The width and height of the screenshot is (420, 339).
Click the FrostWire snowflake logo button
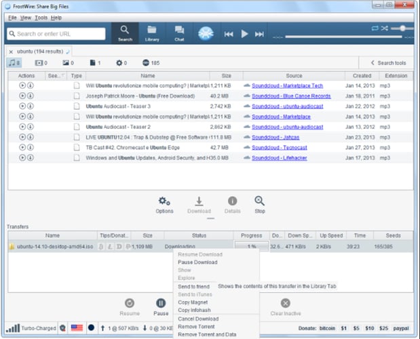click(206, 33)
